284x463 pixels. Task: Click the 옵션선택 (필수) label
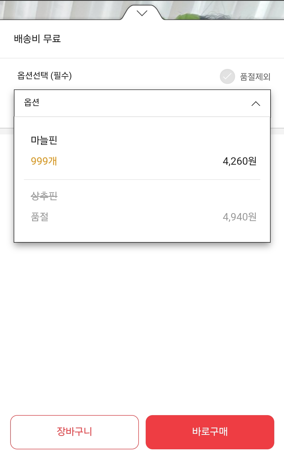tap(44, 76)
